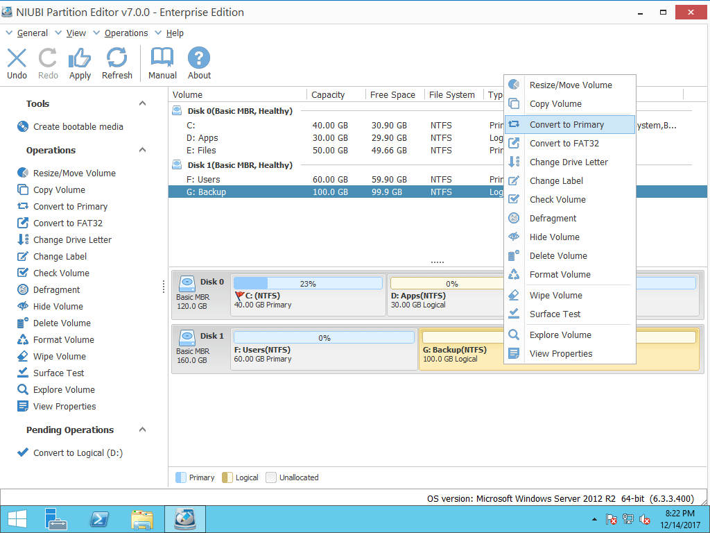This screenshot has height=533, width=710.
Task: Collapse the Operations section in the sidebar
Action: point(142,150)
